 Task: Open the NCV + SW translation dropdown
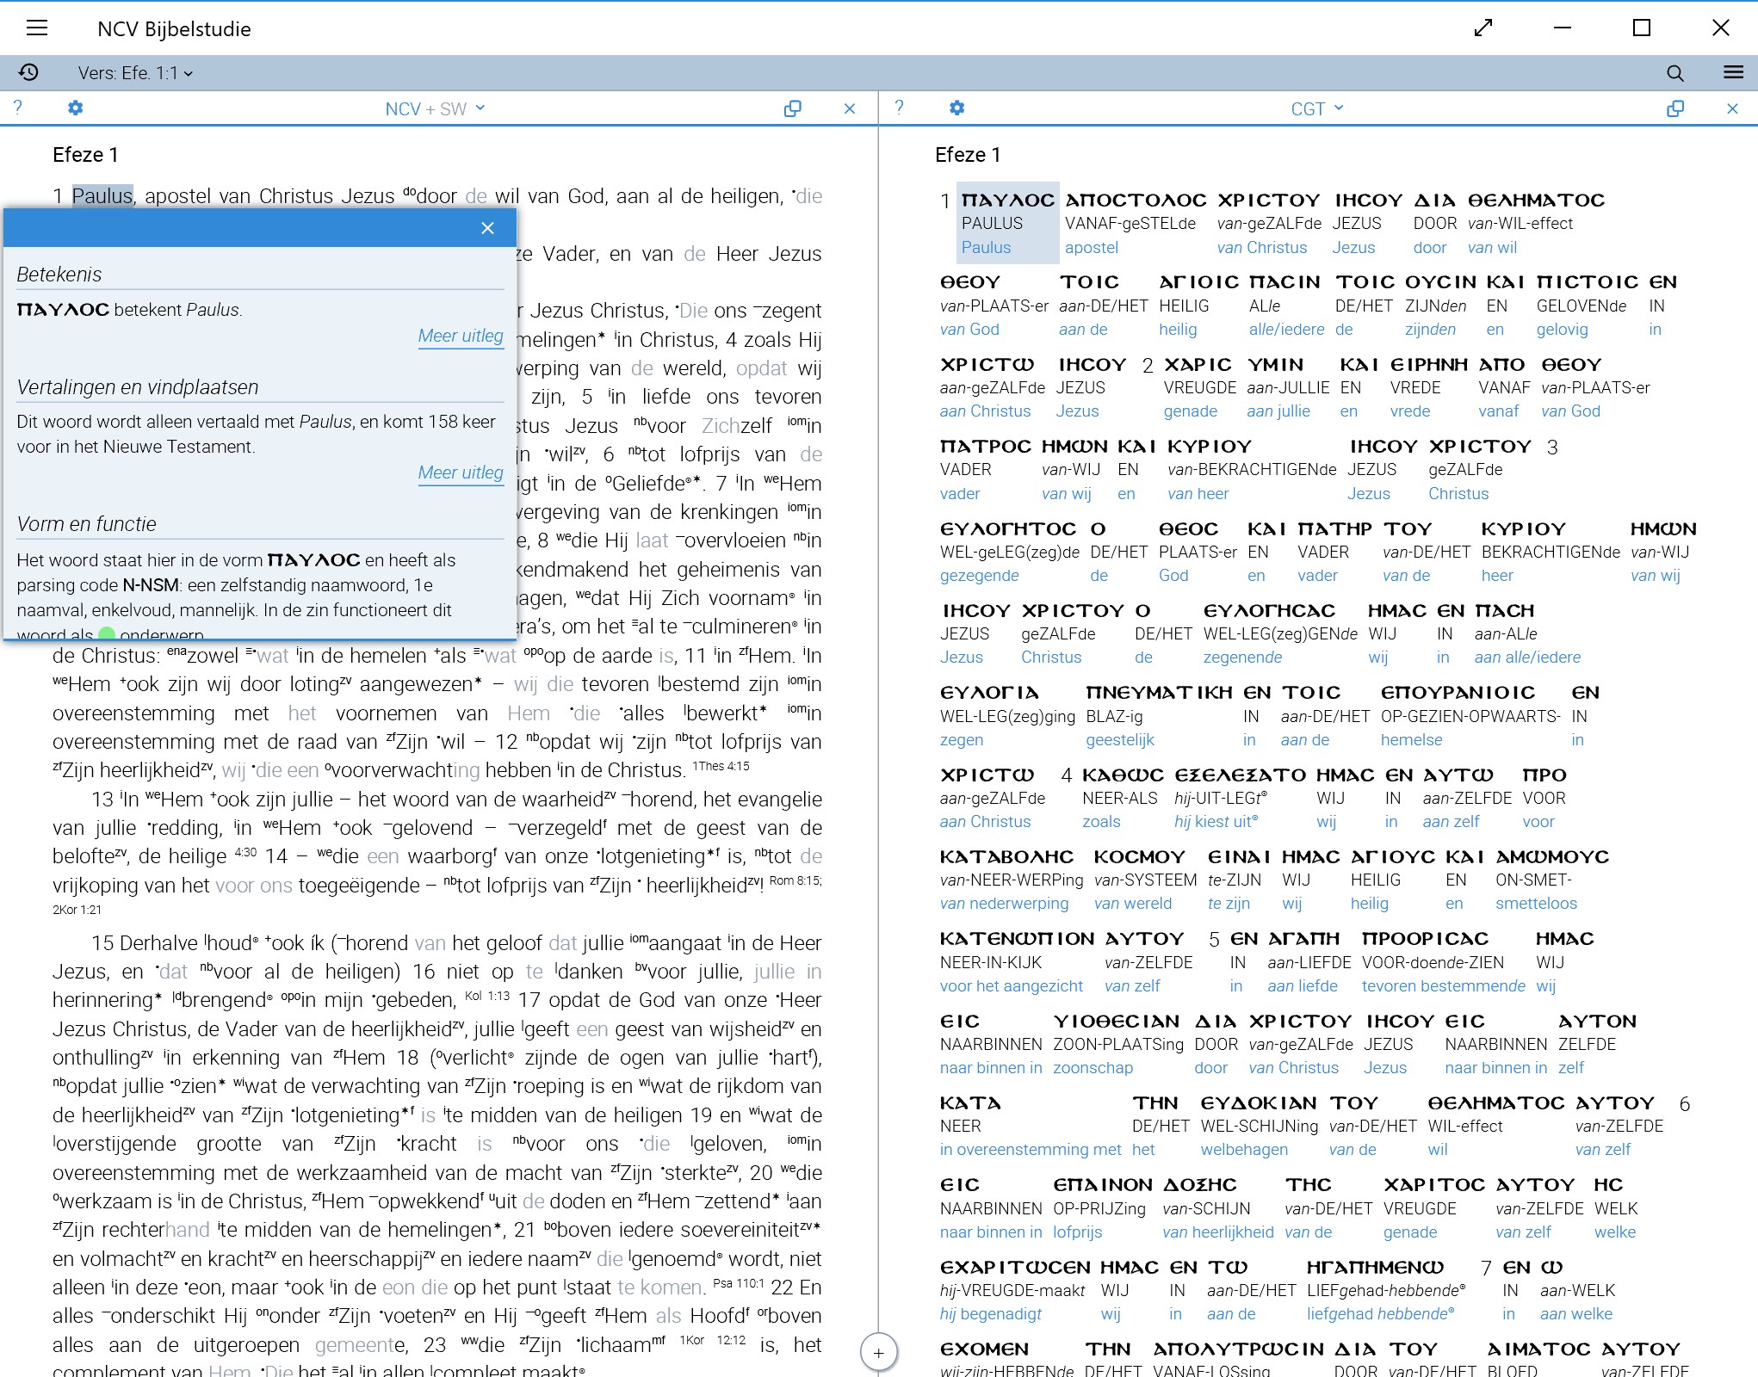click(435, 108)
